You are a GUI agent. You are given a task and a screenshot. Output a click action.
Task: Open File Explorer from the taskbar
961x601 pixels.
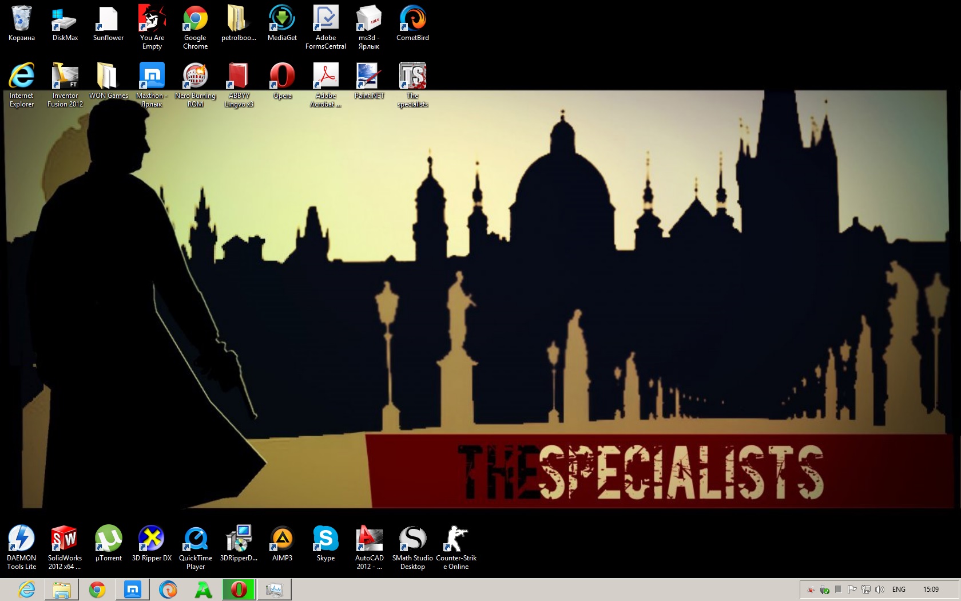tap(62, 590)
